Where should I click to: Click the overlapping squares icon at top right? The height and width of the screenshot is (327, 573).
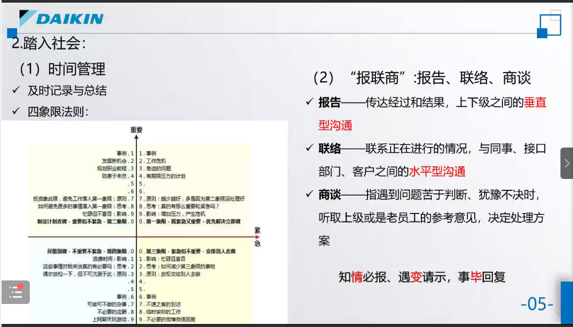tap(550, 25)
